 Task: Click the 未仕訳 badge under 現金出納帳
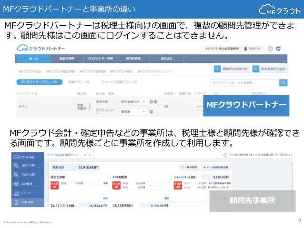tap(54, 185)
